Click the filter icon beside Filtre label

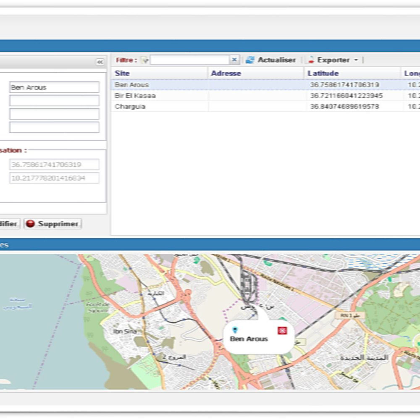pos(145,60)
